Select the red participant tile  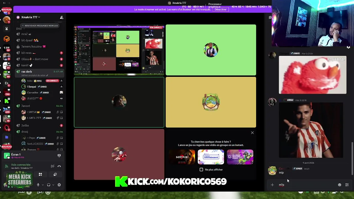tap(119, 155)
